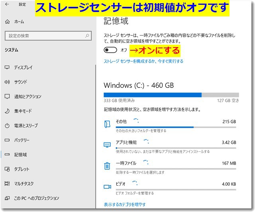
Task: Open Multitasking (マルチタスク) settings
Action: click(x=24, y=184)
